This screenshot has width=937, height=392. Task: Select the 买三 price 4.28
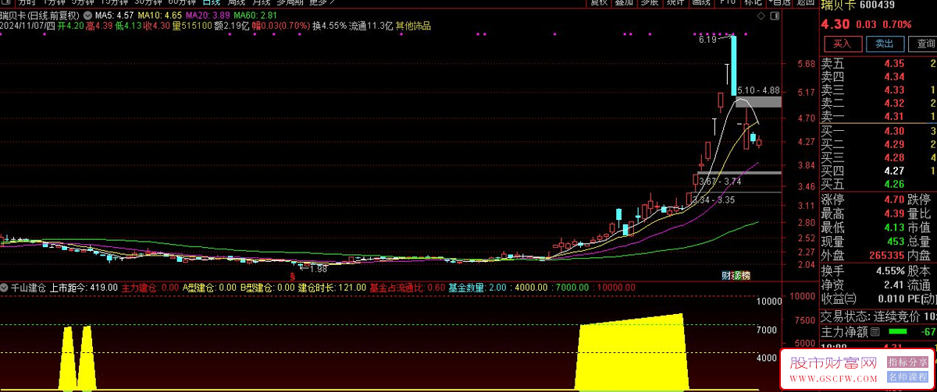[894, 157]
